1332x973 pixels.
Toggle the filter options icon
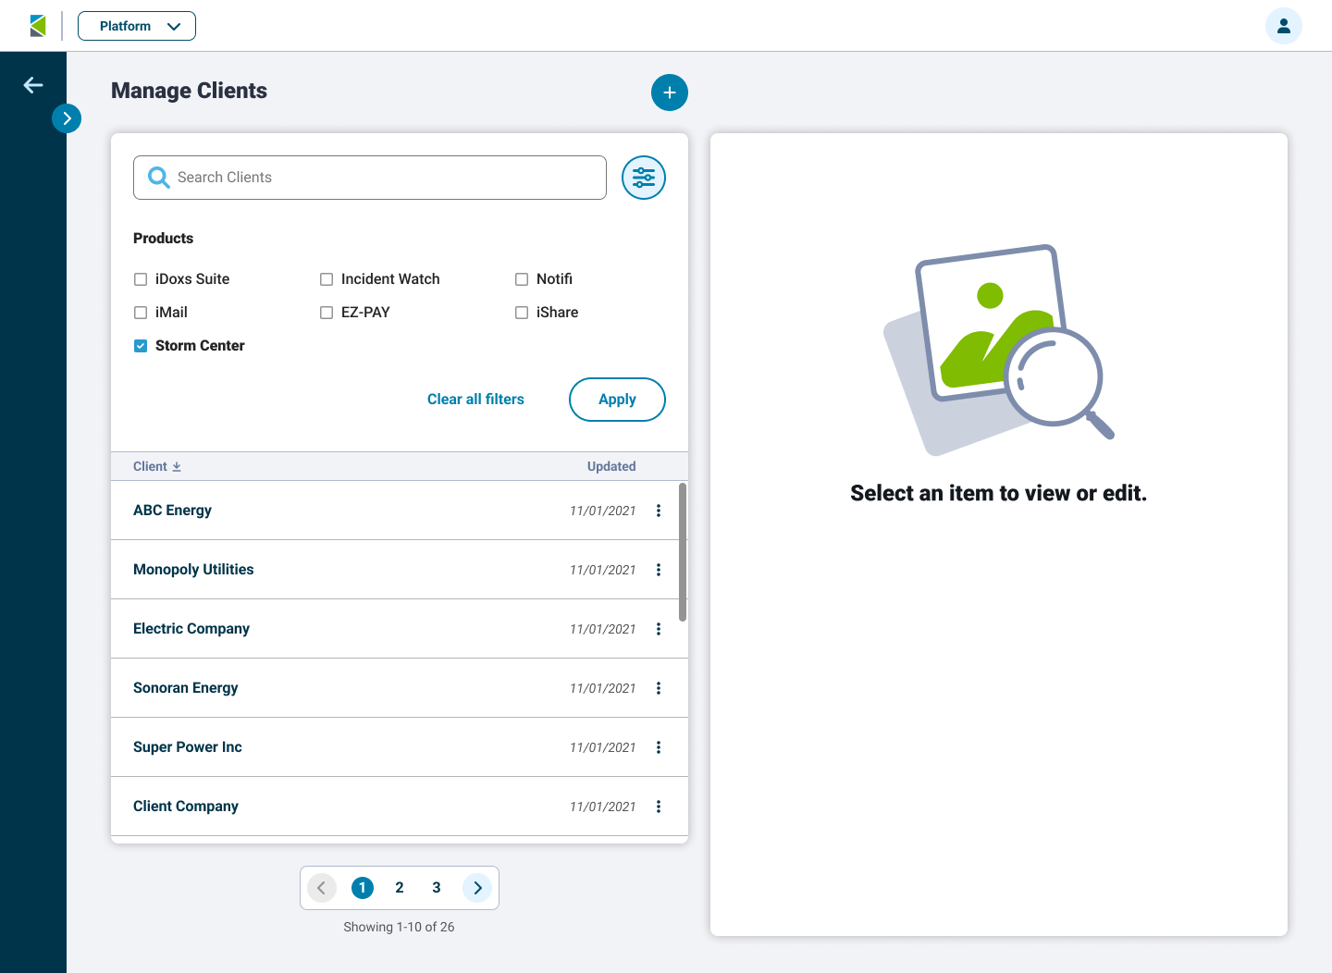click(643, 178)
